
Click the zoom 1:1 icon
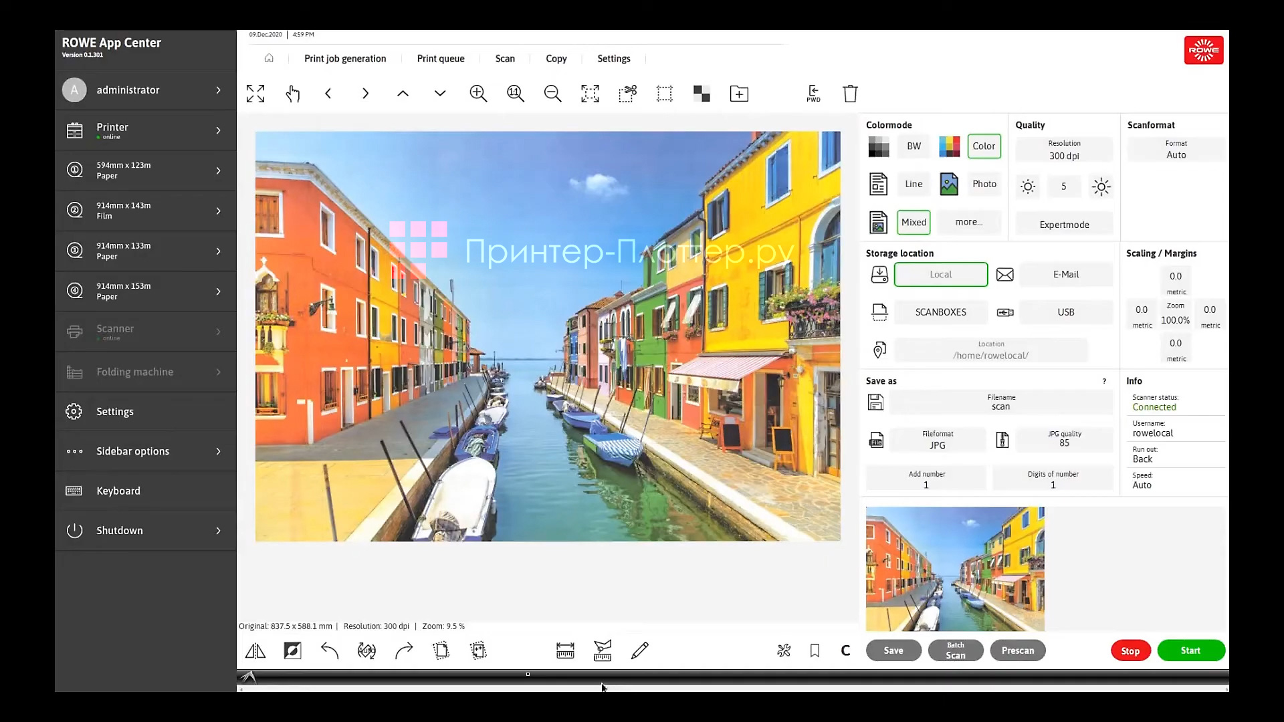(x=516, y=93)
